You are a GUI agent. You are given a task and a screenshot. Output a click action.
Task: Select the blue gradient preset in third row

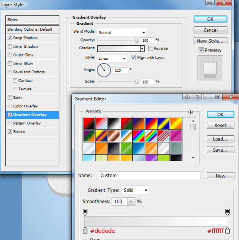[x=139, y=148]
